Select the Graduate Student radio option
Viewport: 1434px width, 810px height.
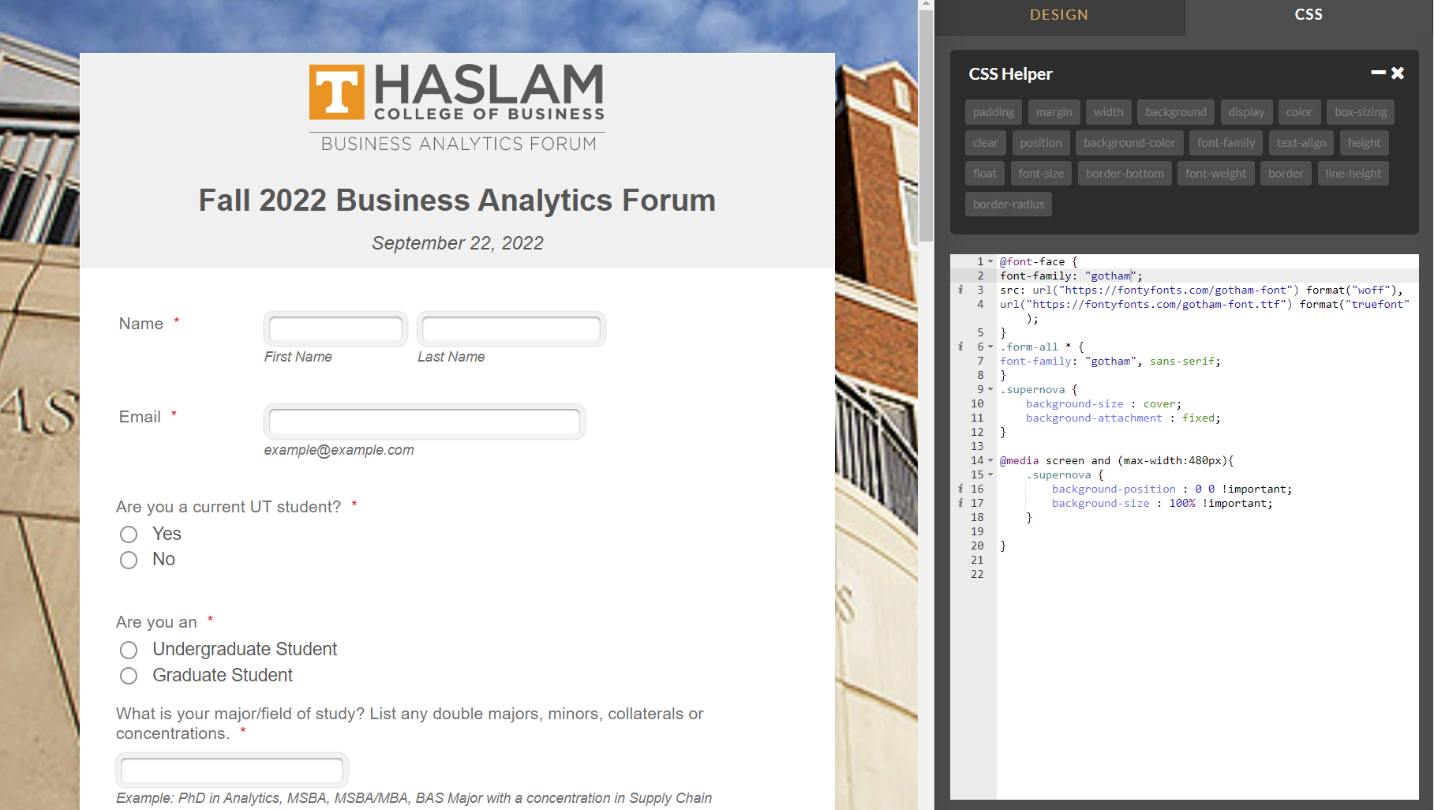(x=129, y=676)
